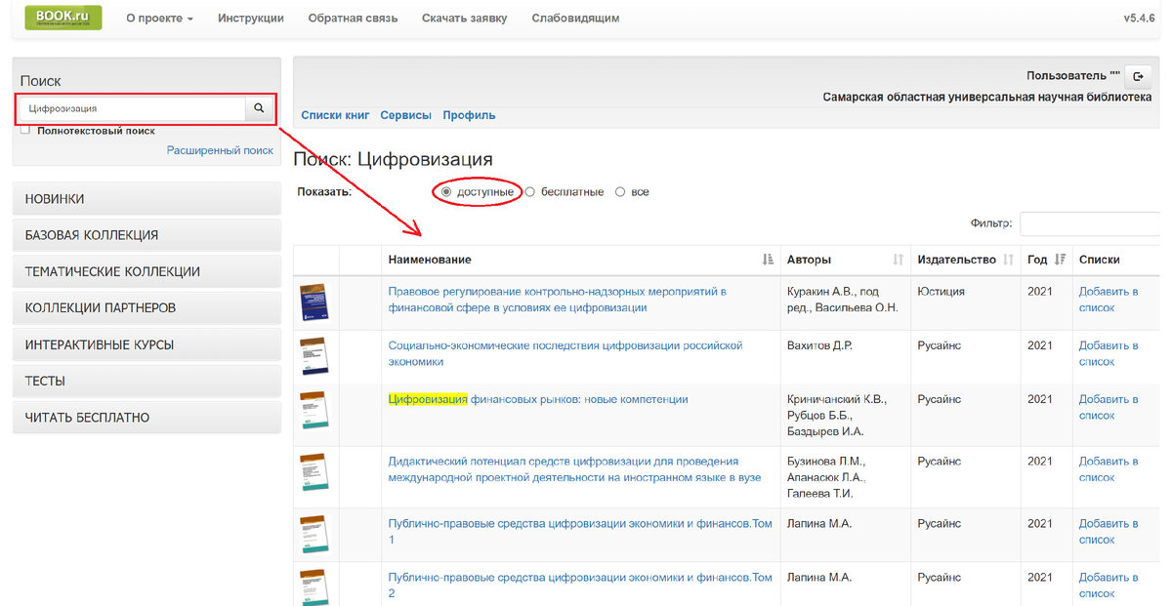Image resolution: width=1172 pixels, height=606 pixels.
Task: Add Криничанский book to a list
Action: click(x=1109, y=407)
